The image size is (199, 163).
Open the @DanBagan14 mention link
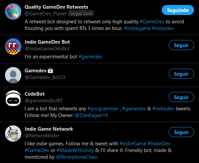point(91,115)
